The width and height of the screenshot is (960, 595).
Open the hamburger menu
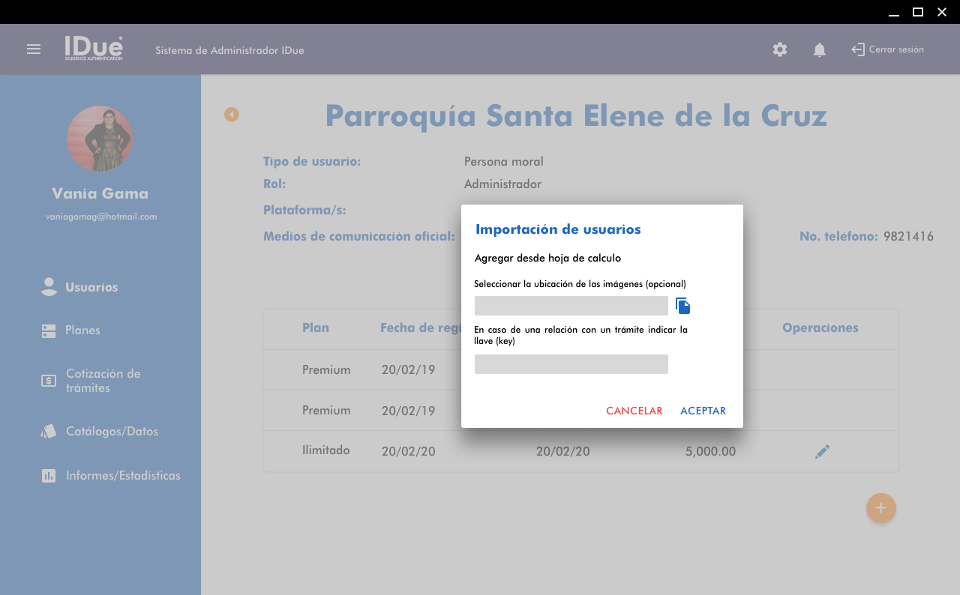tap(34, 49)
